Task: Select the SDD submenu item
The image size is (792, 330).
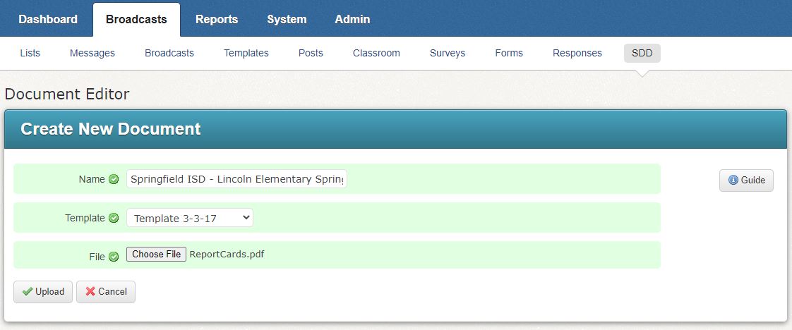Action: (x=642, y=54)
